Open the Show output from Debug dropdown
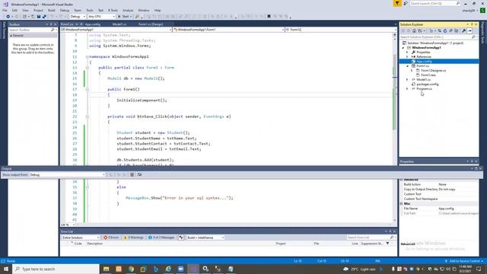The height and width of the screenshot is (274, 487). (68, 174)
